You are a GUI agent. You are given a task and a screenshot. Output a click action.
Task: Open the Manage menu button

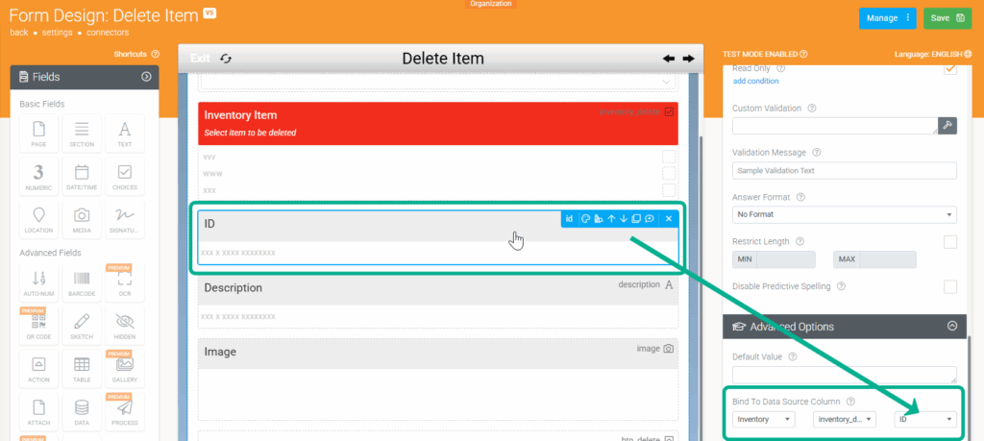tap(887, 18)
